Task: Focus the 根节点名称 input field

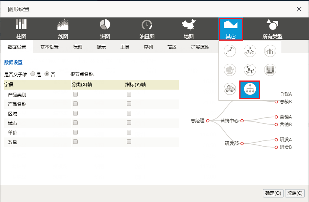Action: point(125,74)
